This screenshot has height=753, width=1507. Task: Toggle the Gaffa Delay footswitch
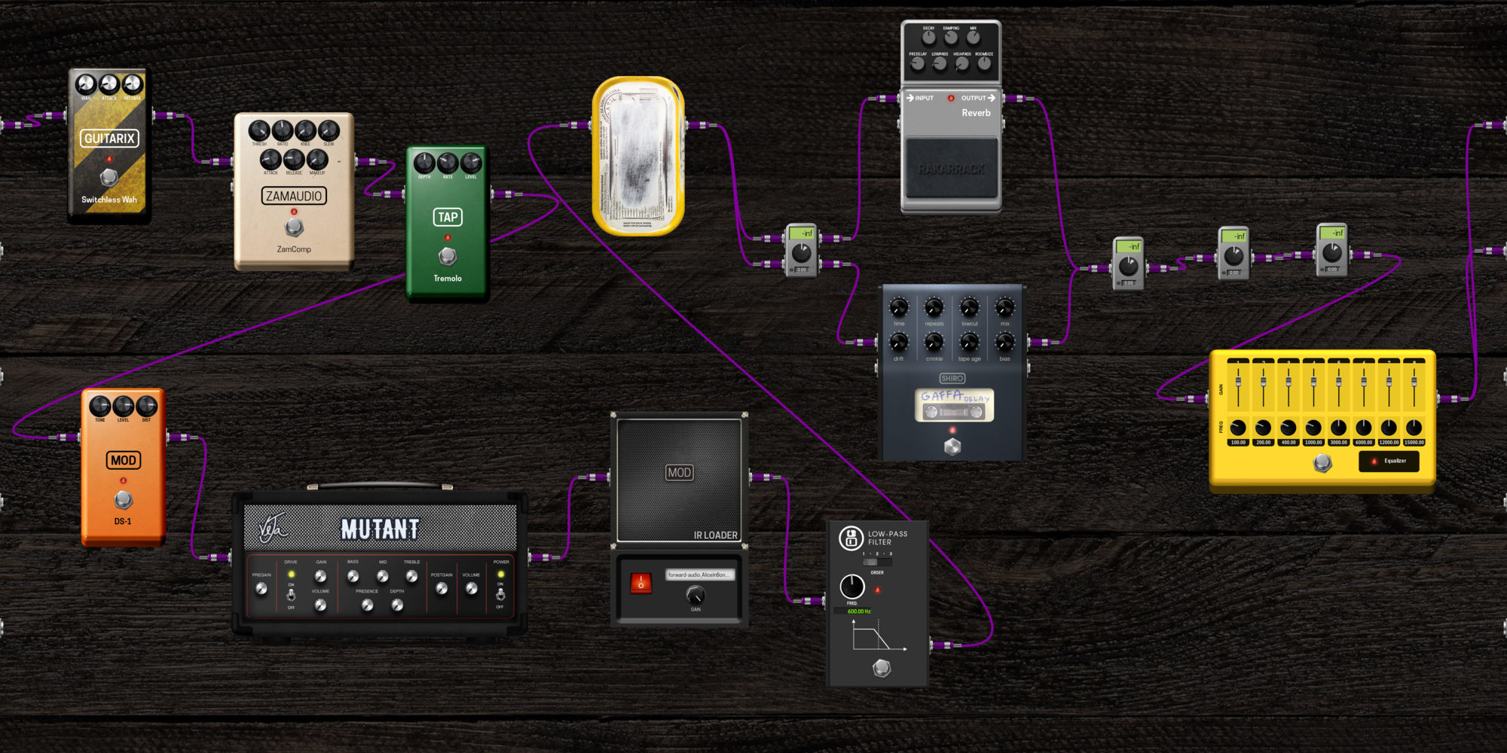click(x=952, y=447)
